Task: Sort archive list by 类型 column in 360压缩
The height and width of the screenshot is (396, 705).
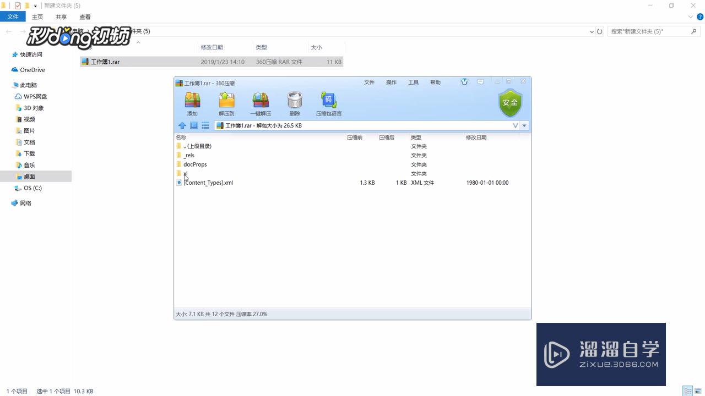Action: tap(416, 137)
